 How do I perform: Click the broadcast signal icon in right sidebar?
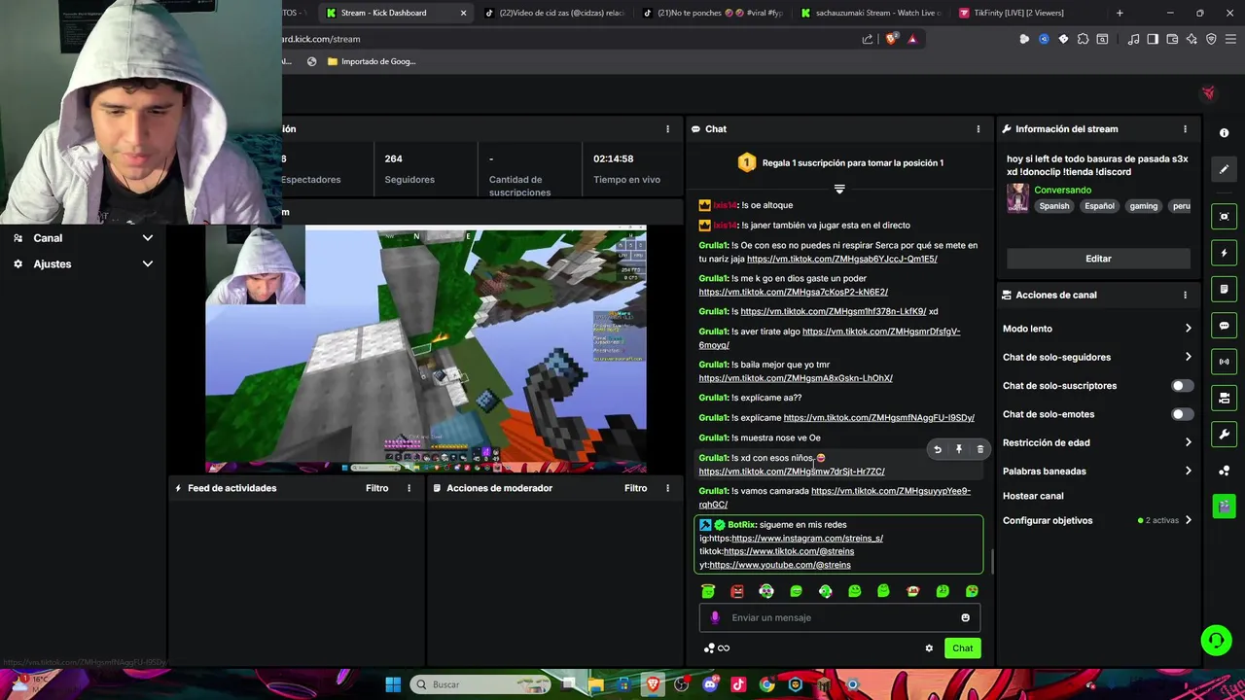point(1225,362)
